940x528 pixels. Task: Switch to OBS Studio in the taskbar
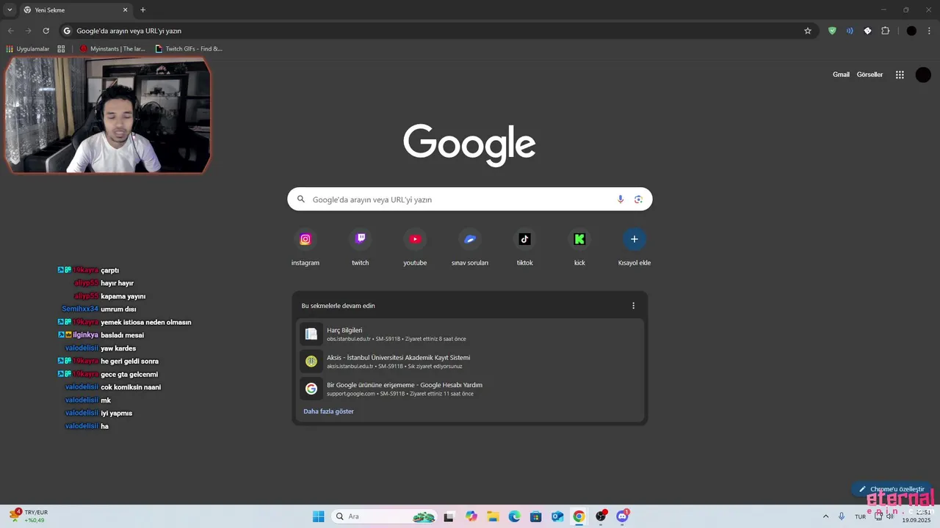pos(601,516)
